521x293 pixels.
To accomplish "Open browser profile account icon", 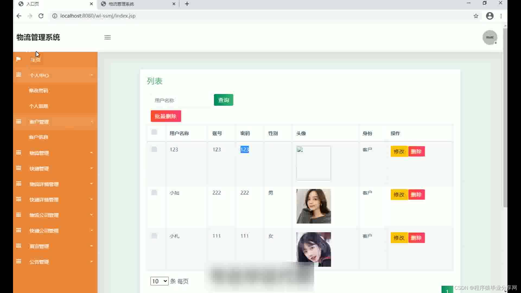I will pyautogui.click(x=490, y=16).
